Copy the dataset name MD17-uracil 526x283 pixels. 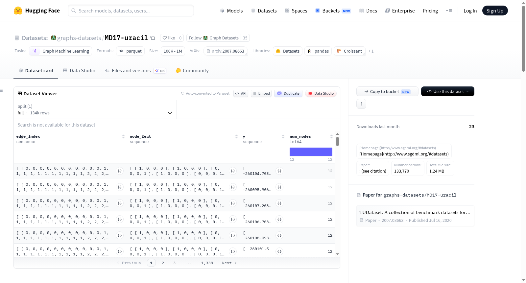[153, 38]
